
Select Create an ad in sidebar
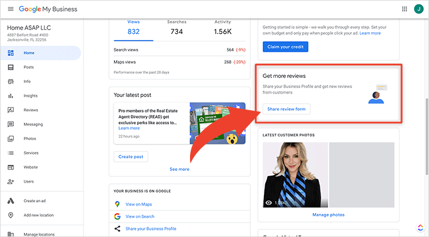35,201
